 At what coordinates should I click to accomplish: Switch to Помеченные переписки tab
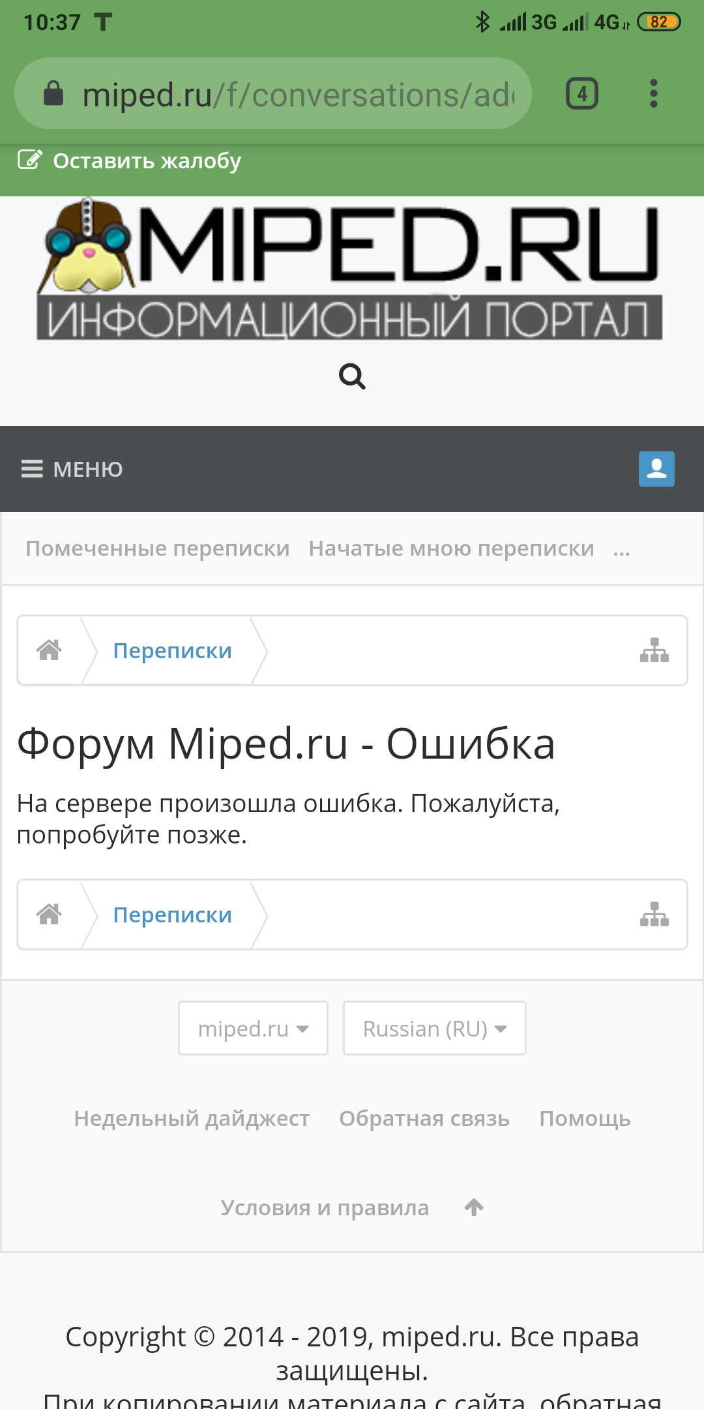pos(158,549)
